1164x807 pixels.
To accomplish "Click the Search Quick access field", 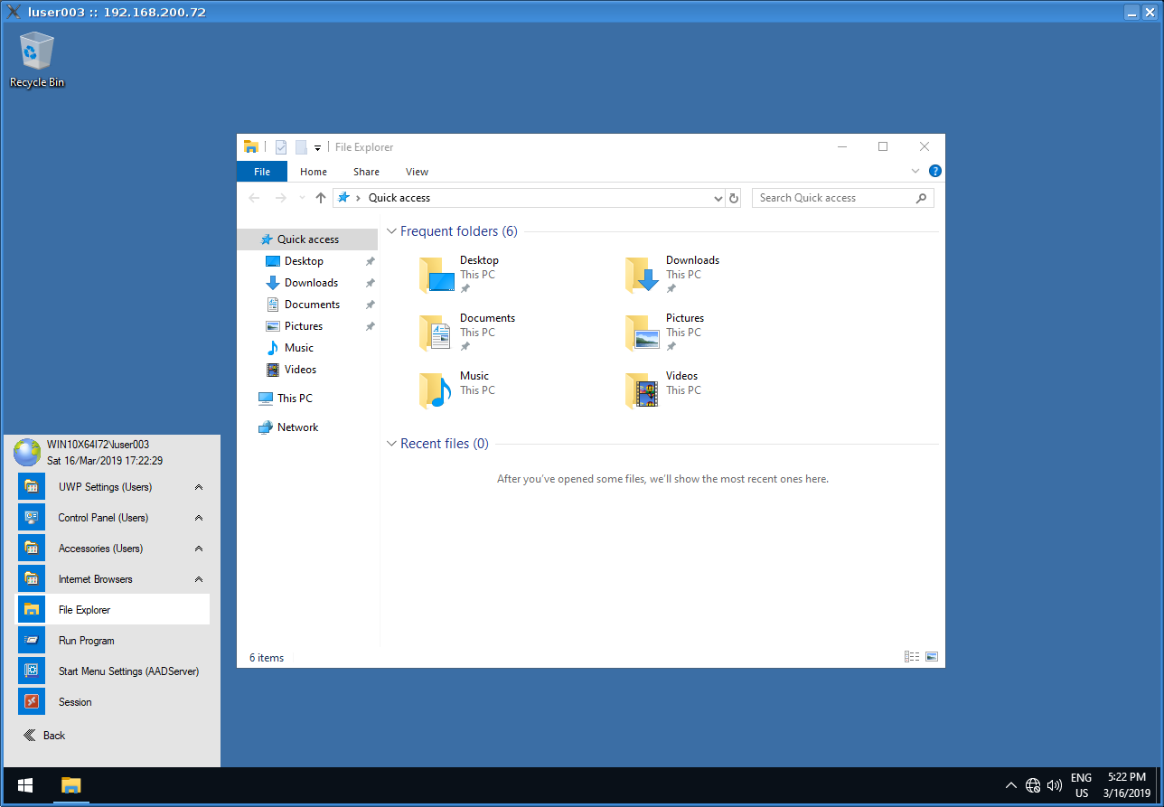I will point(834,198).
